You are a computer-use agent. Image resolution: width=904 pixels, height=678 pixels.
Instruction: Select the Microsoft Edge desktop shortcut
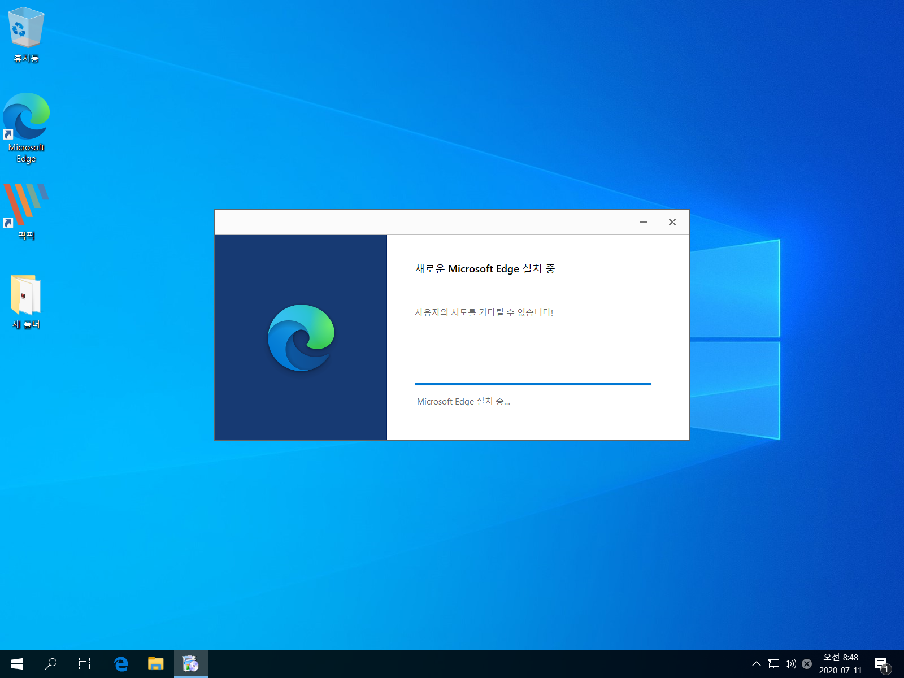coord(26,128)
